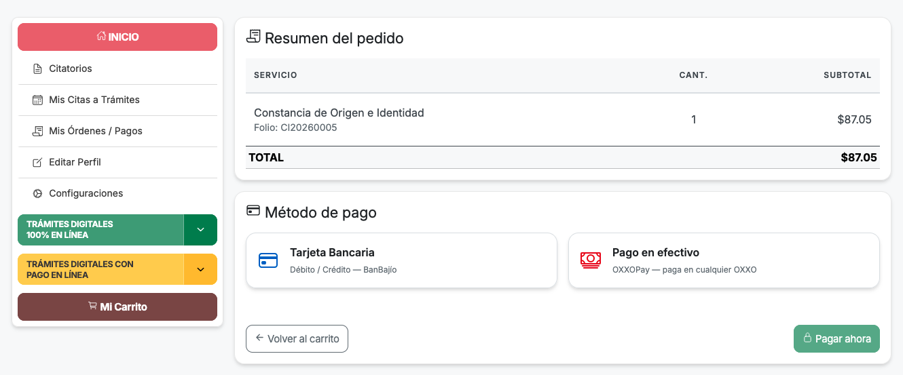Click the gear icon beside Configuraciones

pyautogui.click(x=37, y=193)
